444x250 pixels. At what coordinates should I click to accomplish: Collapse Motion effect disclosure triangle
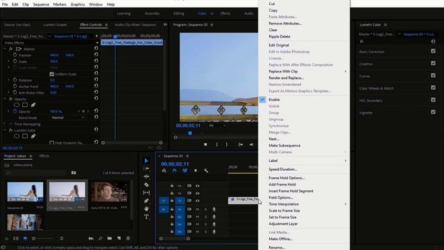[x=5, y=49]
